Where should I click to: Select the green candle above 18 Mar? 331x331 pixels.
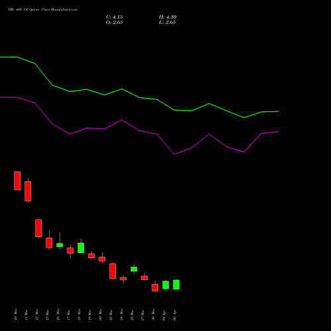(81, 248)
